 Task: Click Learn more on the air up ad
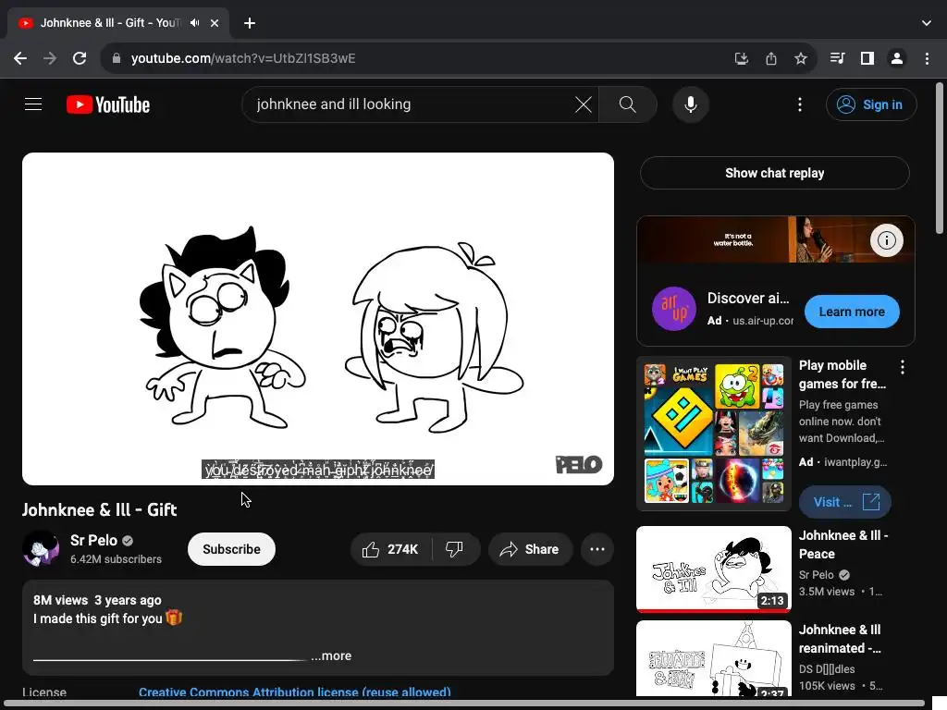(x=852, y=312)
